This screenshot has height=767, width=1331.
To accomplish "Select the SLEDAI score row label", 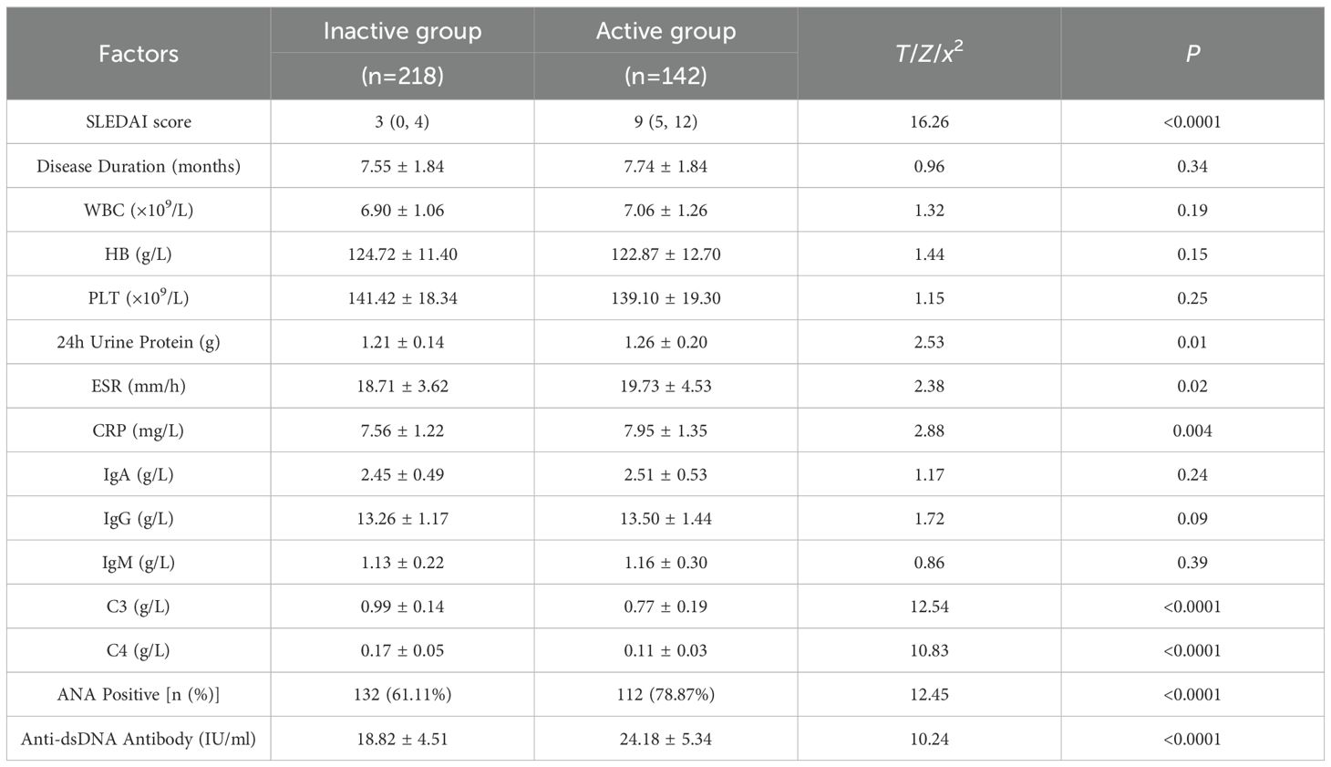I will click(139, 121).
